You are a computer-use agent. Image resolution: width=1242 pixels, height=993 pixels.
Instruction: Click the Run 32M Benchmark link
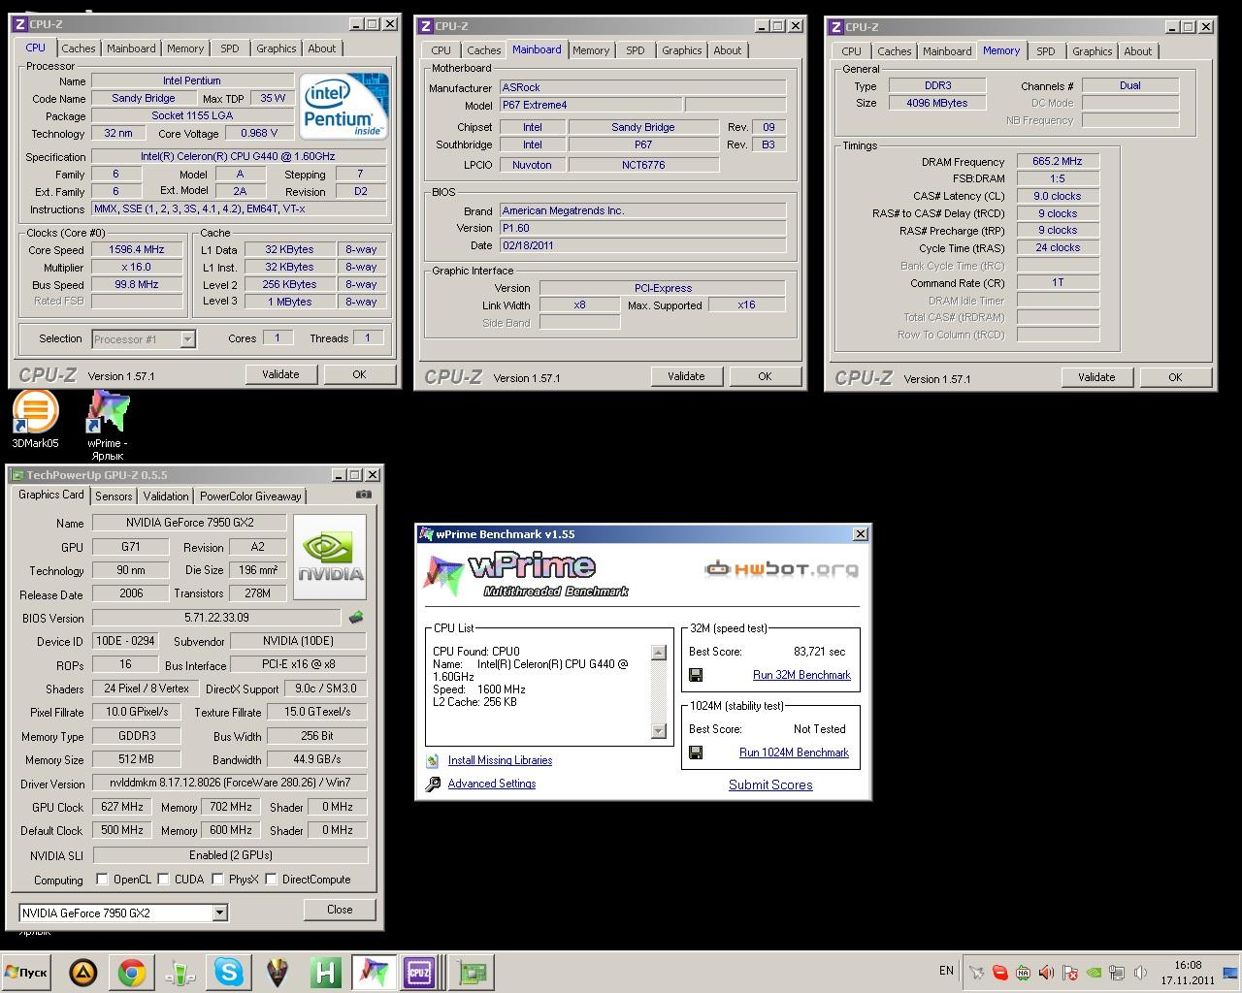[801, 675]
